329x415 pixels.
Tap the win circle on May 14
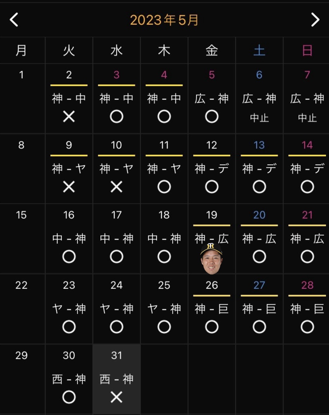pos(307,187)
